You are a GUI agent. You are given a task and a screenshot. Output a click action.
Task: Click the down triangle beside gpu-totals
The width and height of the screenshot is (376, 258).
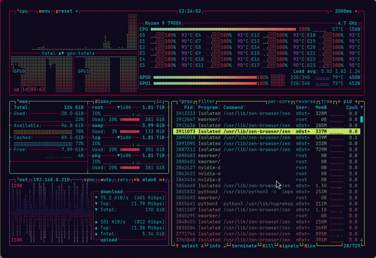[x=63, y=53]
